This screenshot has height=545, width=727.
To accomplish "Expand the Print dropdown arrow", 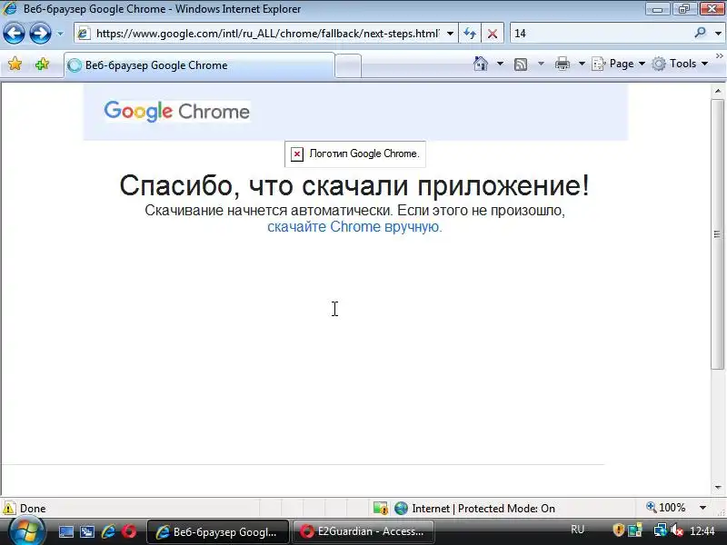I will coord(582,64).
